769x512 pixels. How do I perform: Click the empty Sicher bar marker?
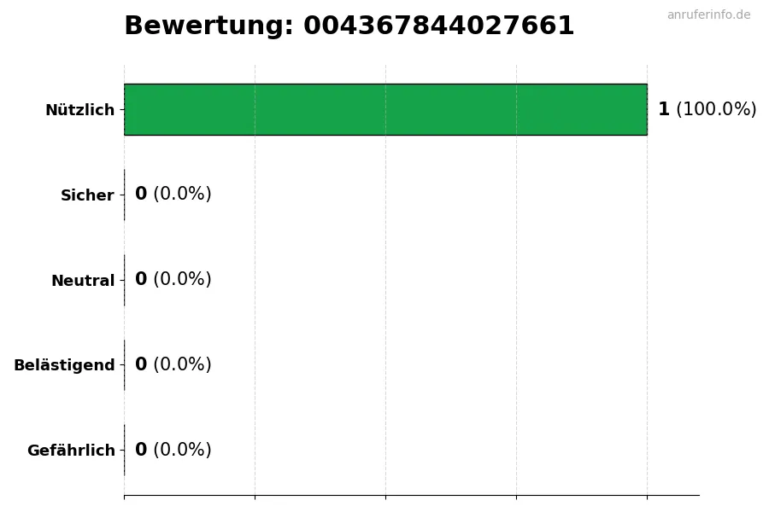coord(125,195)
